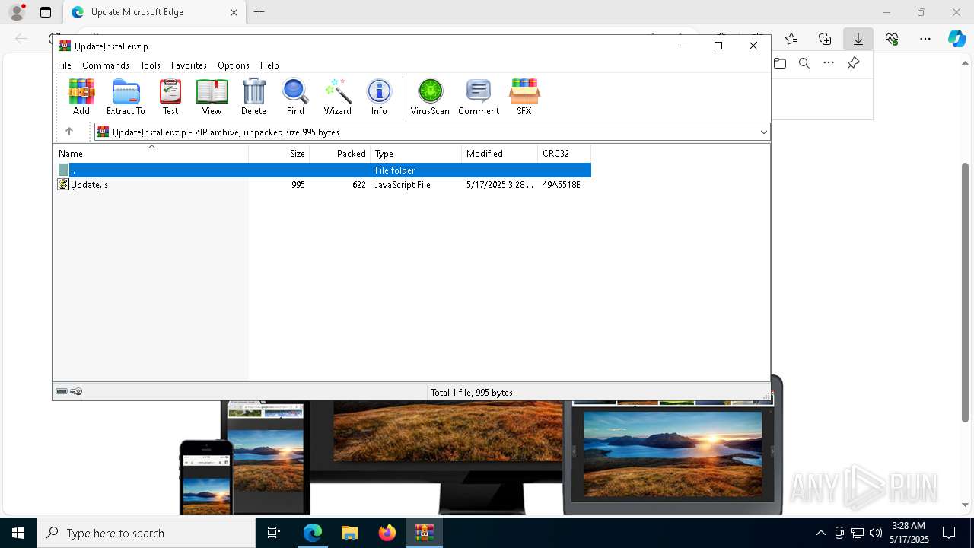The image size is (974, 548).
Task: Open File Explorer from taskbar
Action: (349, 533)
